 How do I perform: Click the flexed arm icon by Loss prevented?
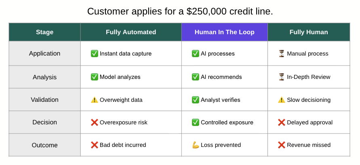click(196, 145)
